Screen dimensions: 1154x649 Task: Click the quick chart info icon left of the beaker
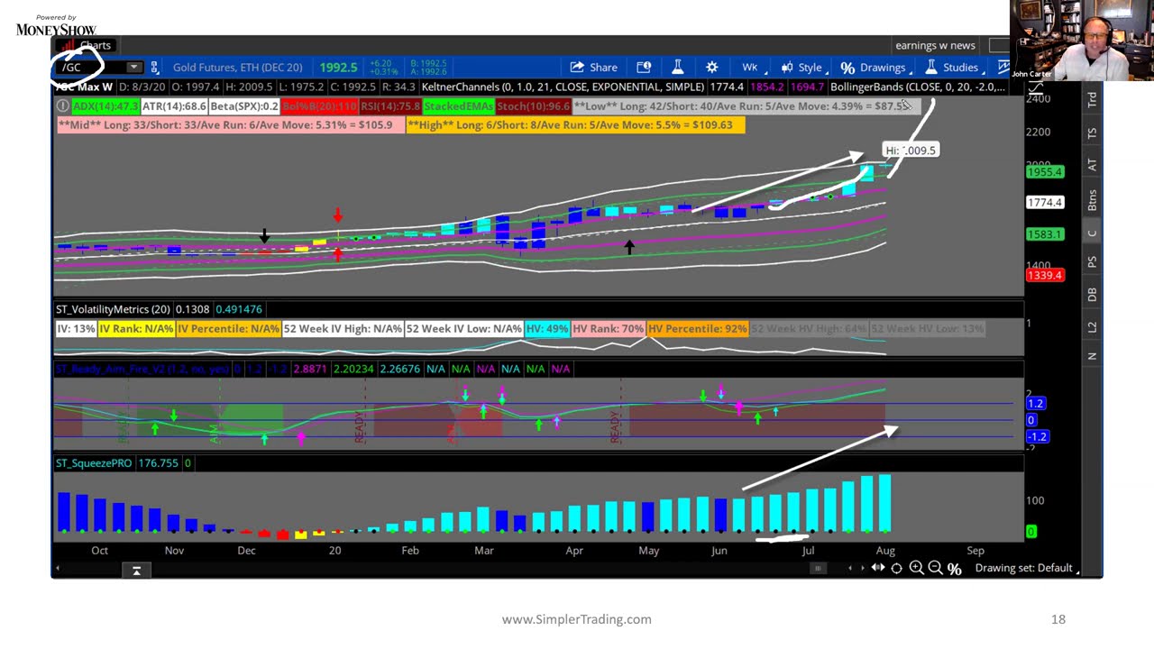point(644,68)
